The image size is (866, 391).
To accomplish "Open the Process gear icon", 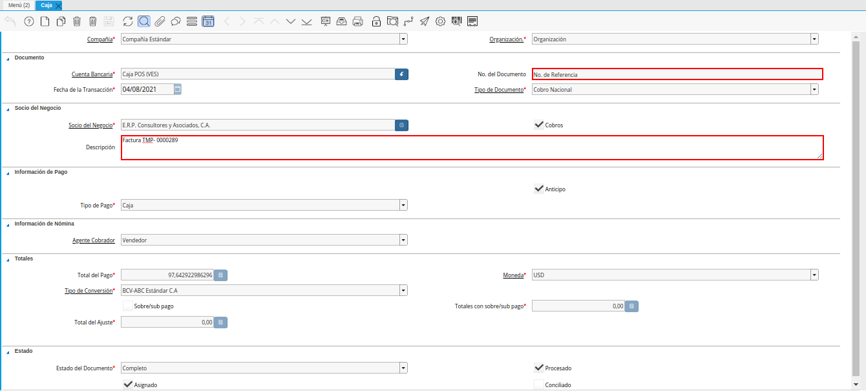I will coord(440,21).
